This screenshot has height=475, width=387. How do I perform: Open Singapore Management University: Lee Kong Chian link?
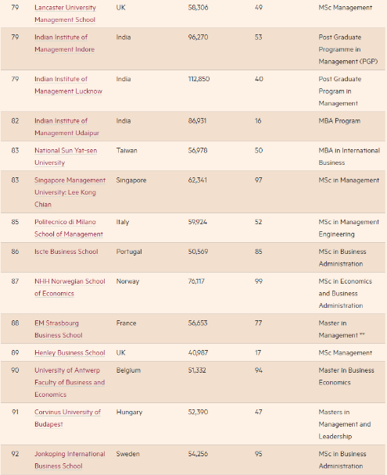(x=70, y=192)
